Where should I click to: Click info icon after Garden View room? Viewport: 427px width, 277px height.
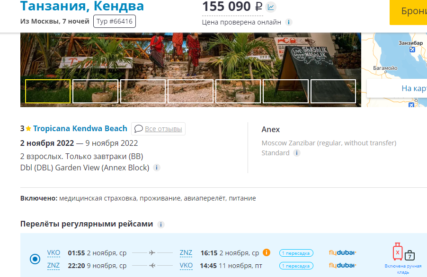click(156, 168)
